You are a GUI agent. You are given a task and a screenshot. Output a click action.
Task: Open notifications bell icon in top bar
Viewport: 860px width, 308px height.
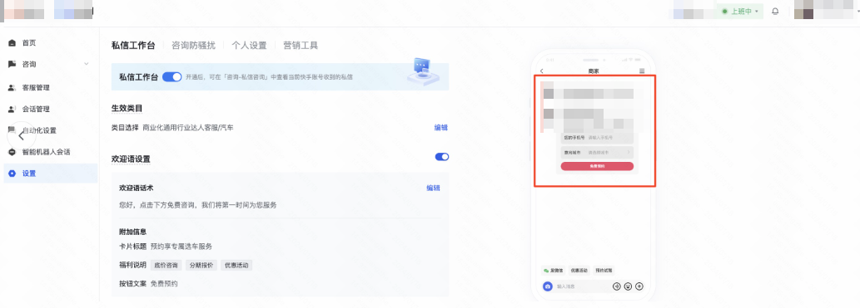click(x=775, y=11)
